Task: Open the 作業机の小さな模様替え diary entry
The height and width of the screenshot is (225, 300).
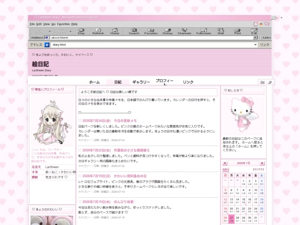Action: [x=132, y=150]
